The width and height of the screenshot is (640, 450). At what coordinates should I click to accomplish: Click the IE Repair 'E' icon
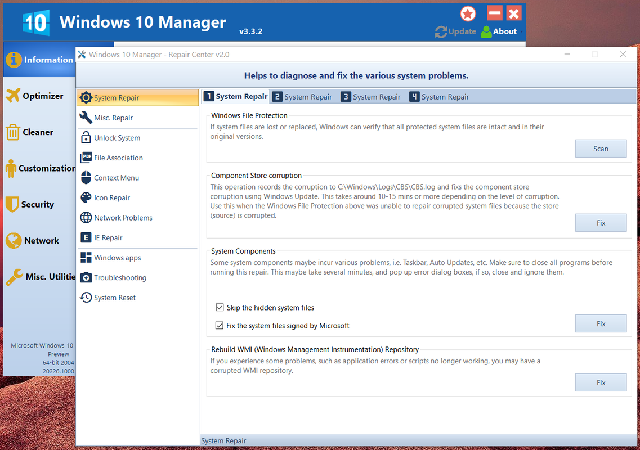pyautogui.click(x=86, y=237)
